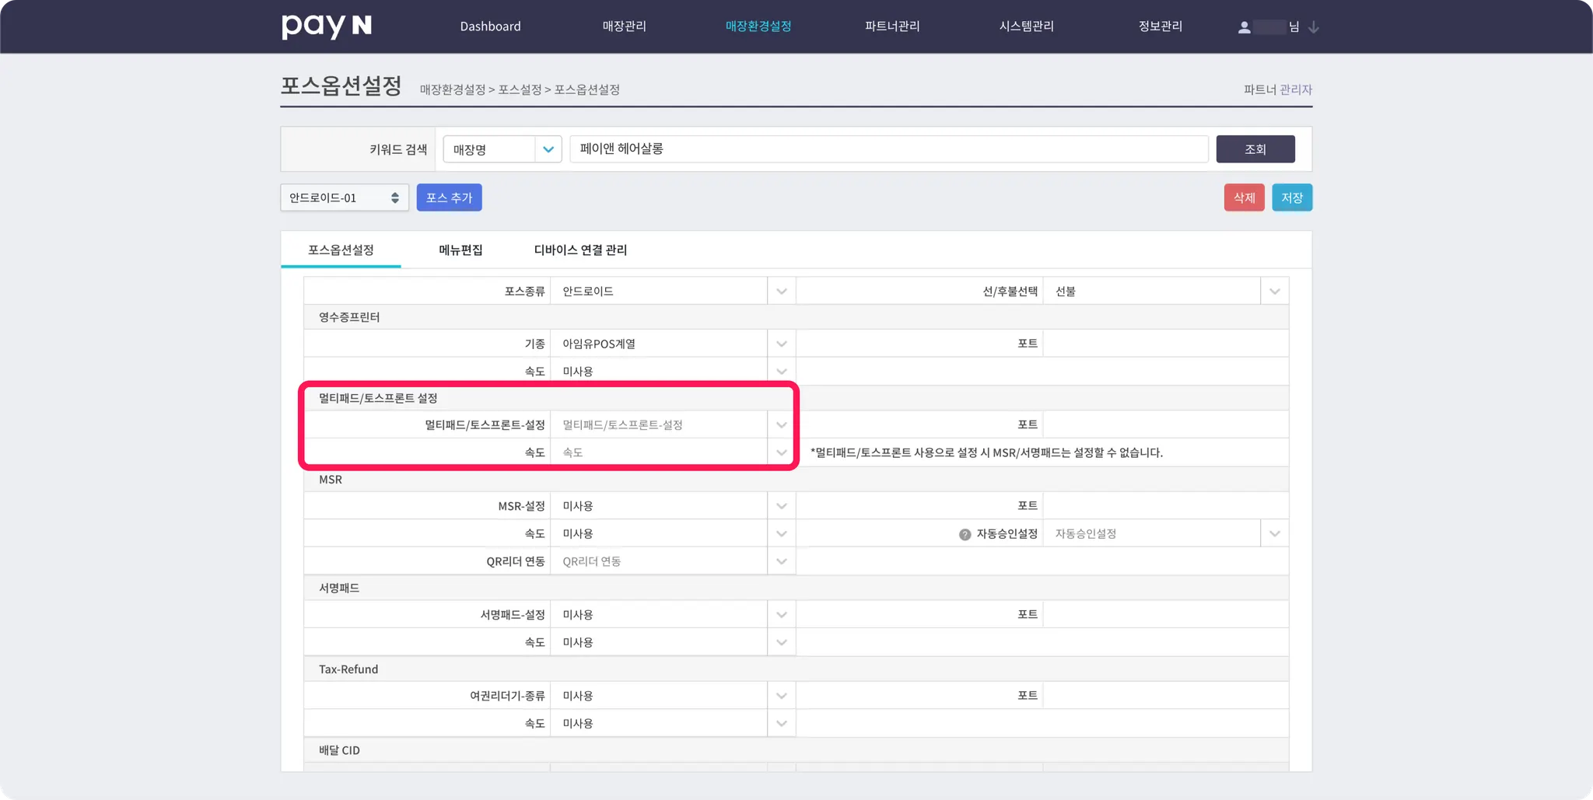Open 정보관리 menu
The width and height of the screenshot is (1593, 800).
click(1161, 26)
